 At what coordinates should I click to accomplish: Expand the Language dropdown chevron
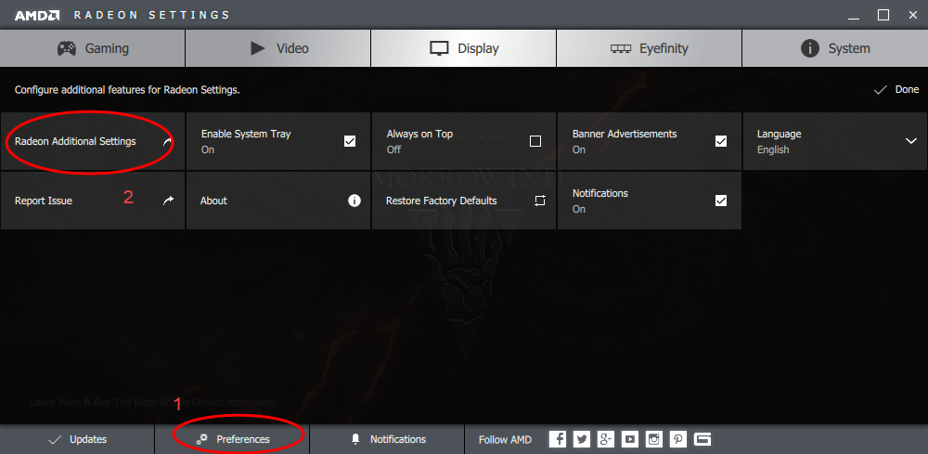pyautogui.click(x=911, y=141)
